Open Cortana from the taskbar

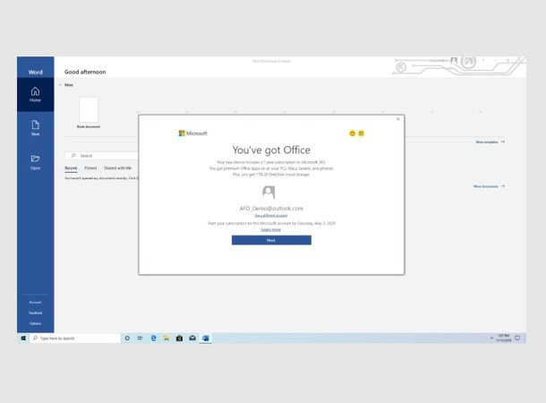pyautogui.click(x=127, y=338)
